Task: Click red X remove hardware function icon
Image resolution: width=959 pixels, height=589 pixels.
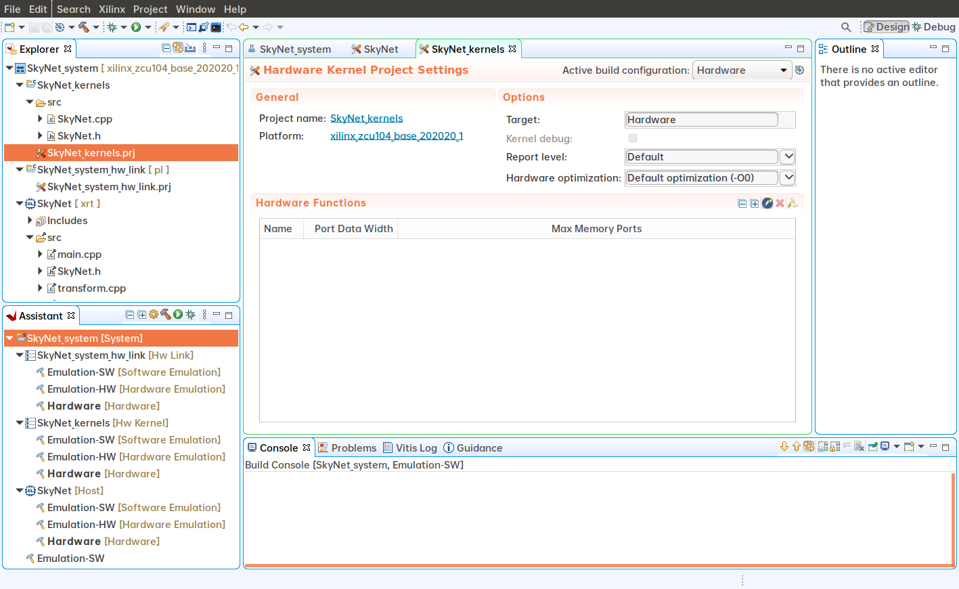Action: [x=780, y=203]
